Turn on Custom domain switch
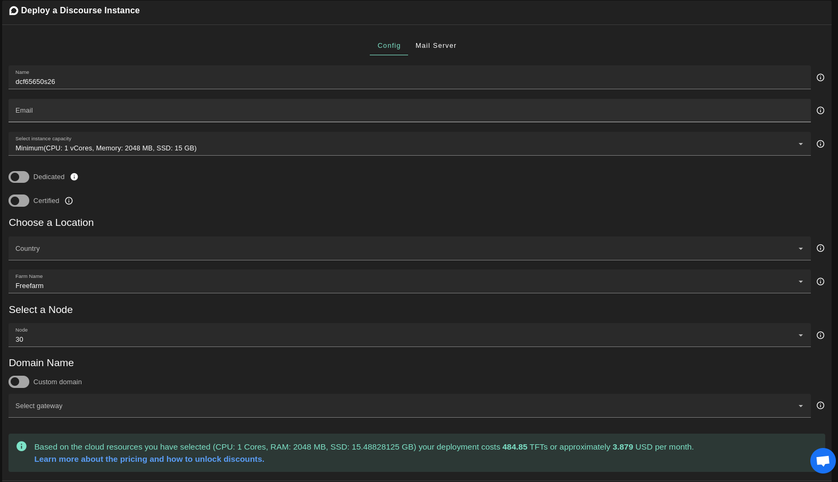 pos(19,382)
